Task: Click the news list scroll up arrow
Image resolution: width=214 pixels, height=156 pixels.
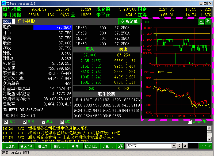Action: 209,128
